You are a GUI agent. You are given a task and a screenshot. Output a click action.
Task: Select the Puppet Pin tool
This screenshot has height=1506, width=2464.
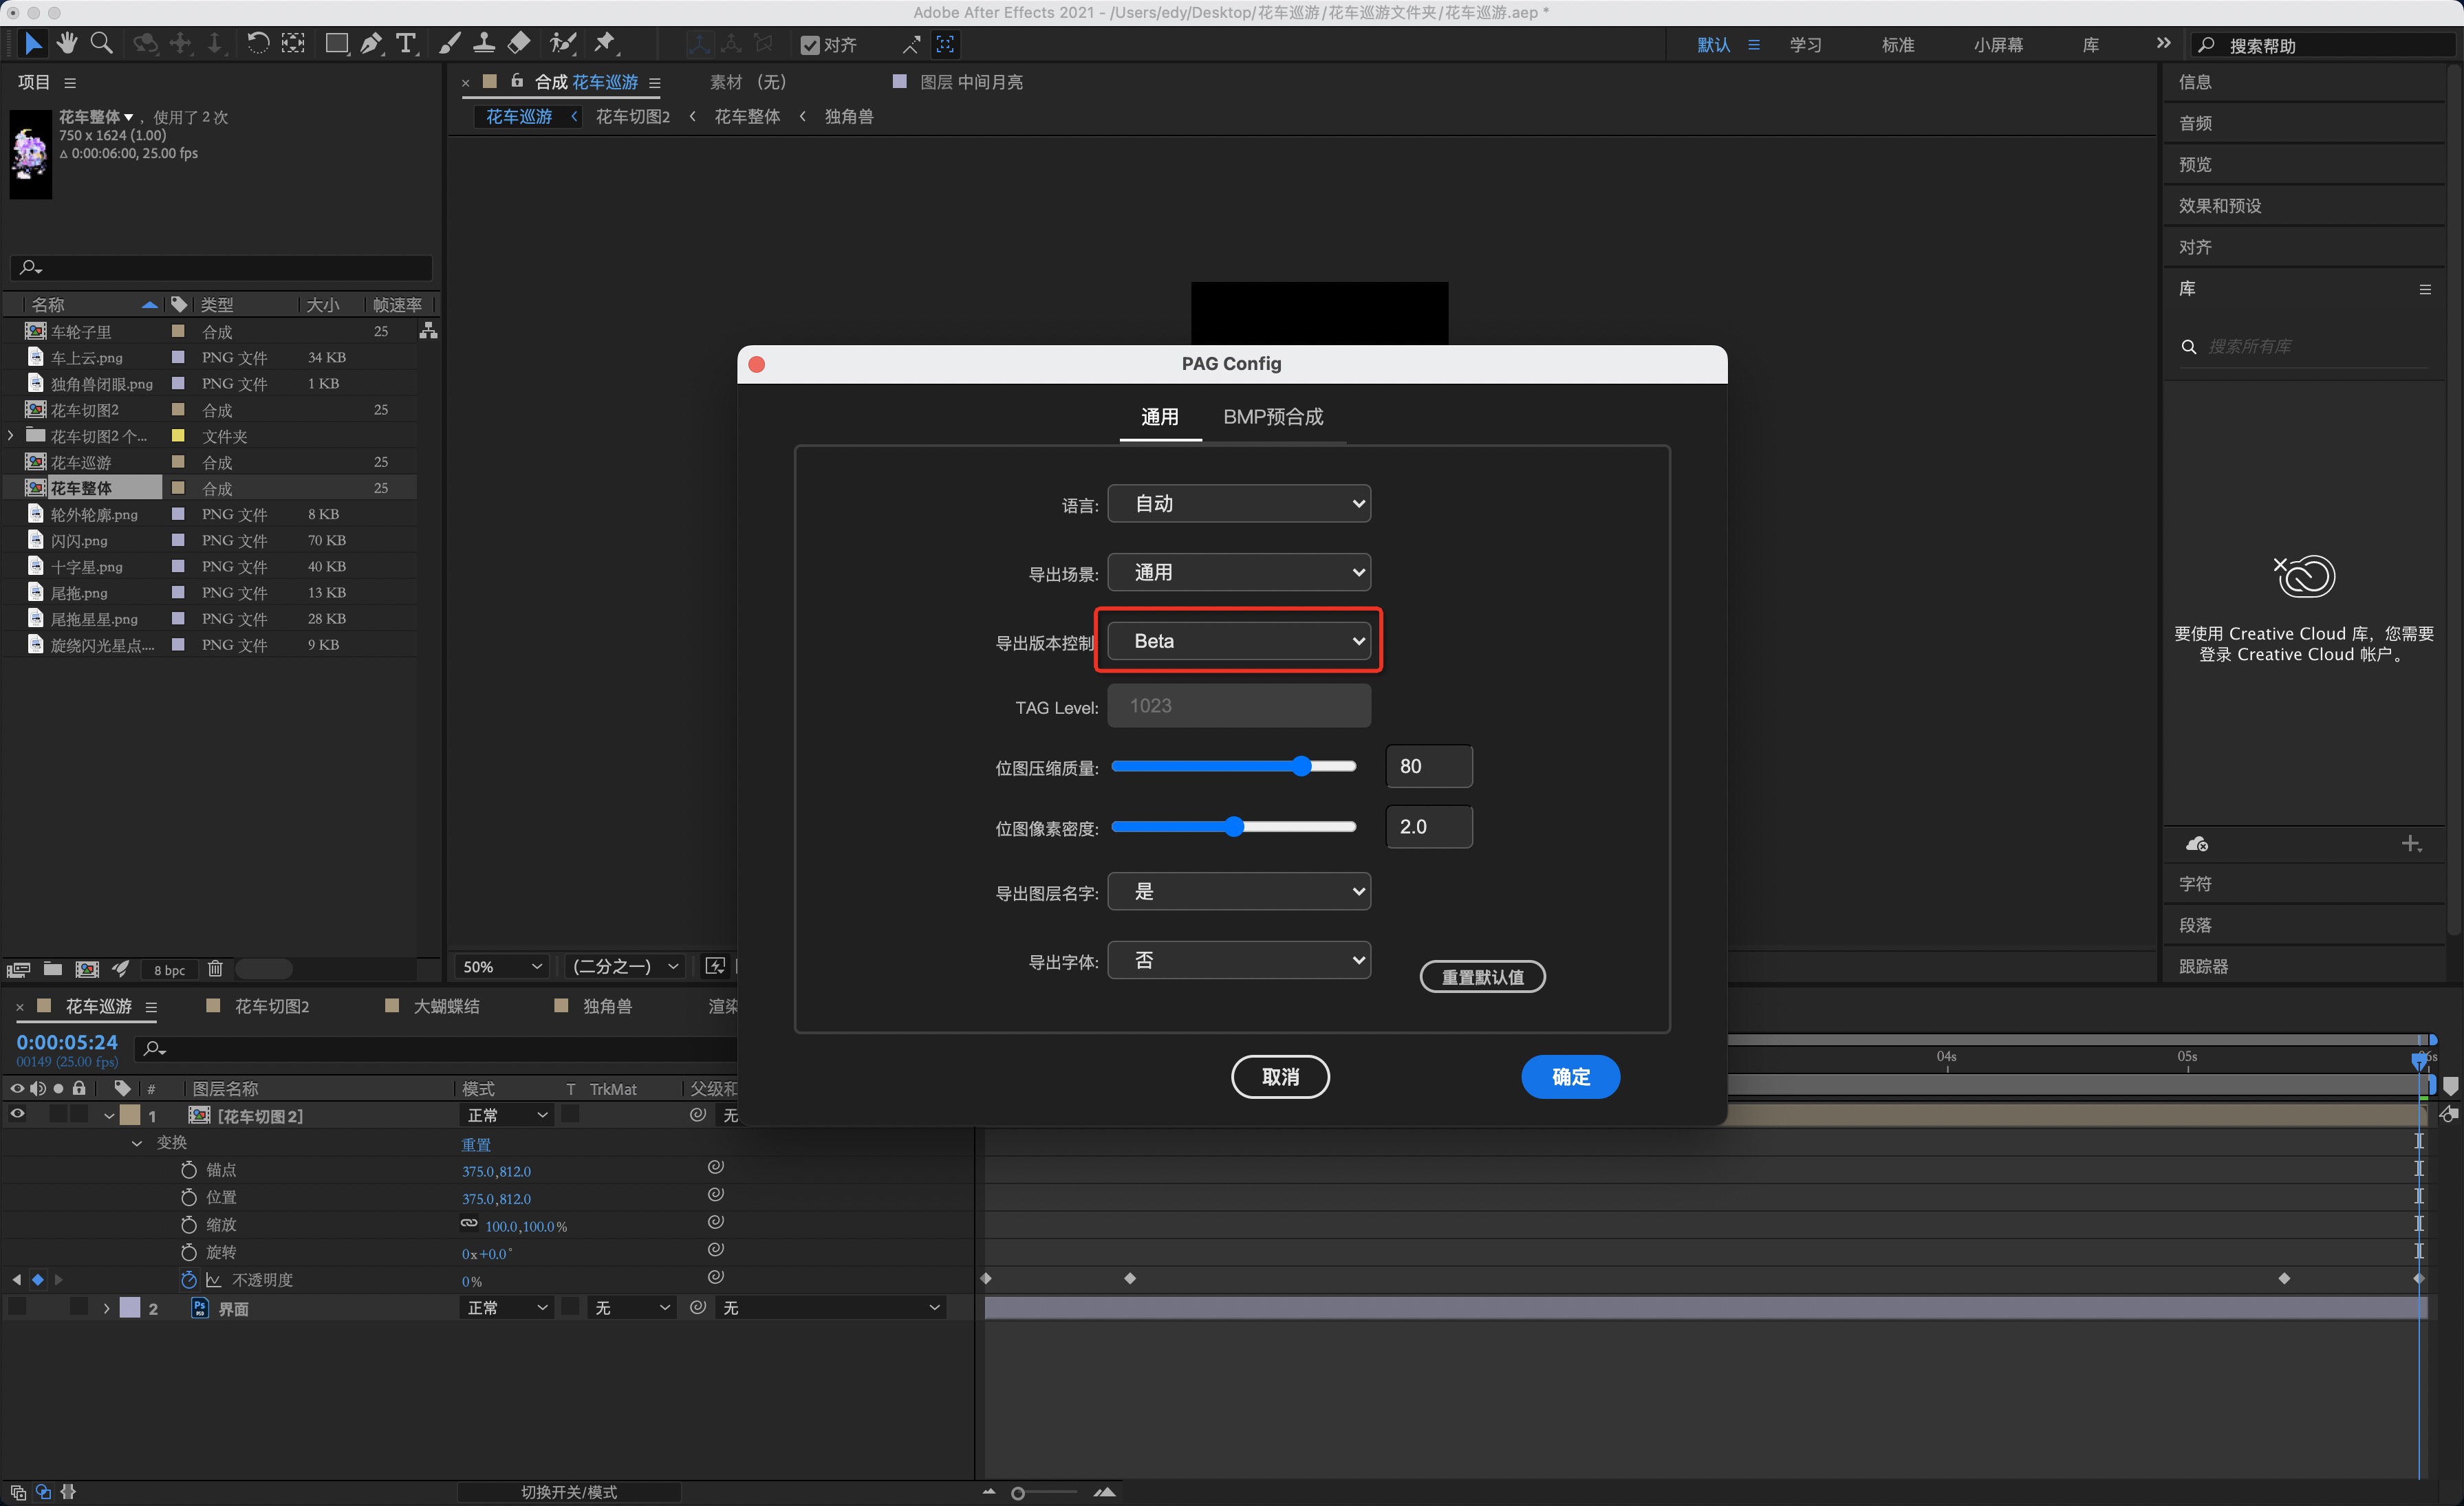604,43
